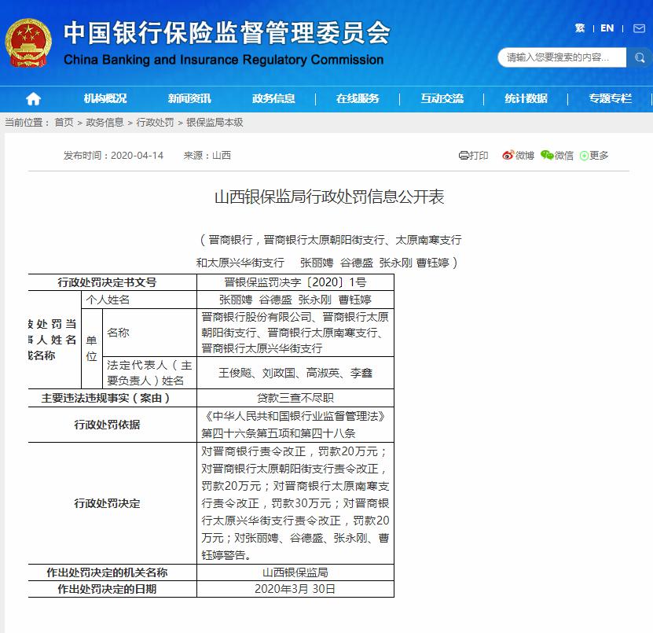Screen dimensions: 653x633
Task: Click the publish date 2020-04-14
Action: [137, 156]
